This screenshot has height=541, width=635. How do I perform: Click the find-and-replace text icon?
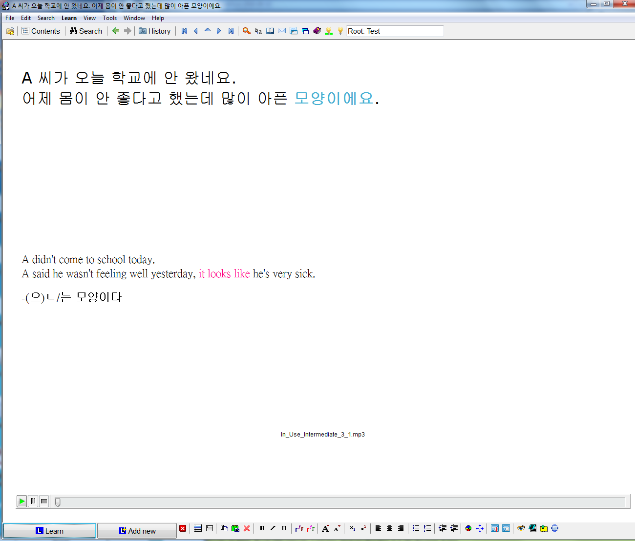tap(258, 31)
